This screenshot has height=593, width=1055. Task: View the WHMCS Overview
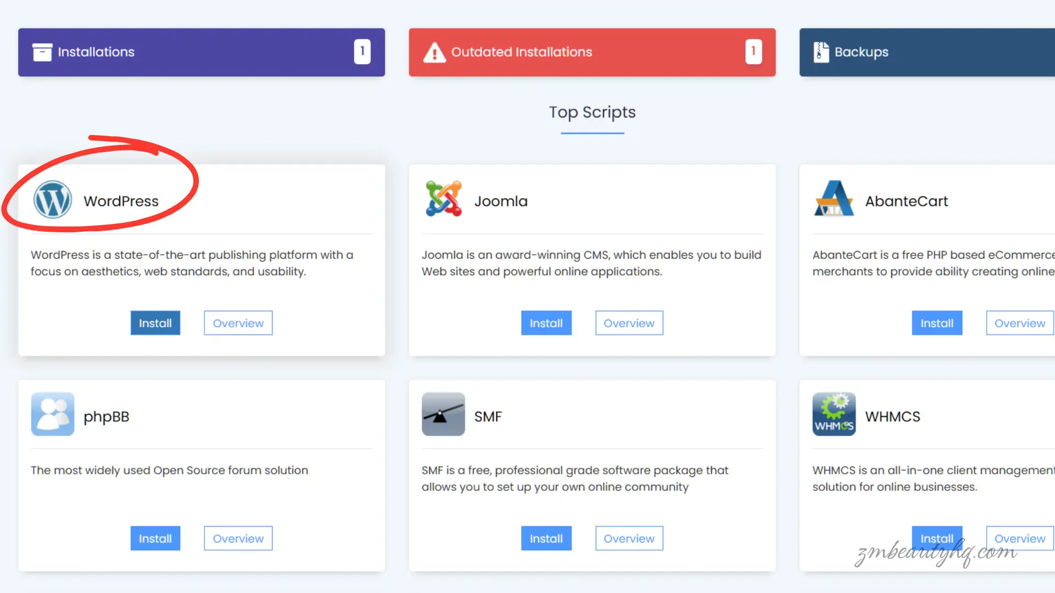click(x=1020, y=538)
